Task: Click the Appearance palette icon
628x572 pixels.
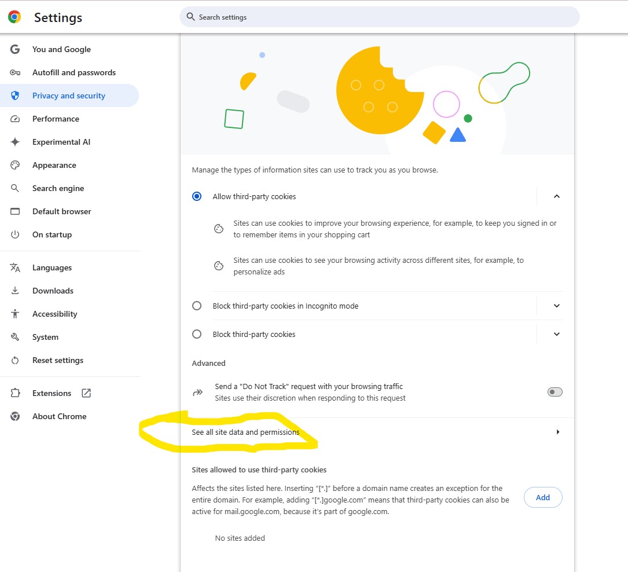Action: point(15,165)
